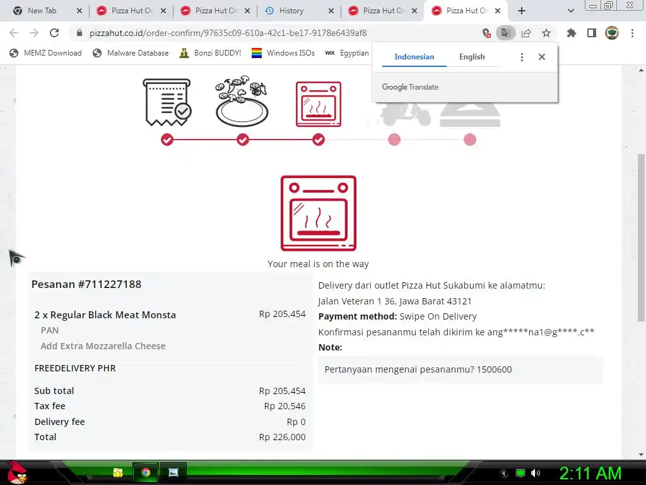
Task: Close the New Tab tab
Action: tap(79, 11)
